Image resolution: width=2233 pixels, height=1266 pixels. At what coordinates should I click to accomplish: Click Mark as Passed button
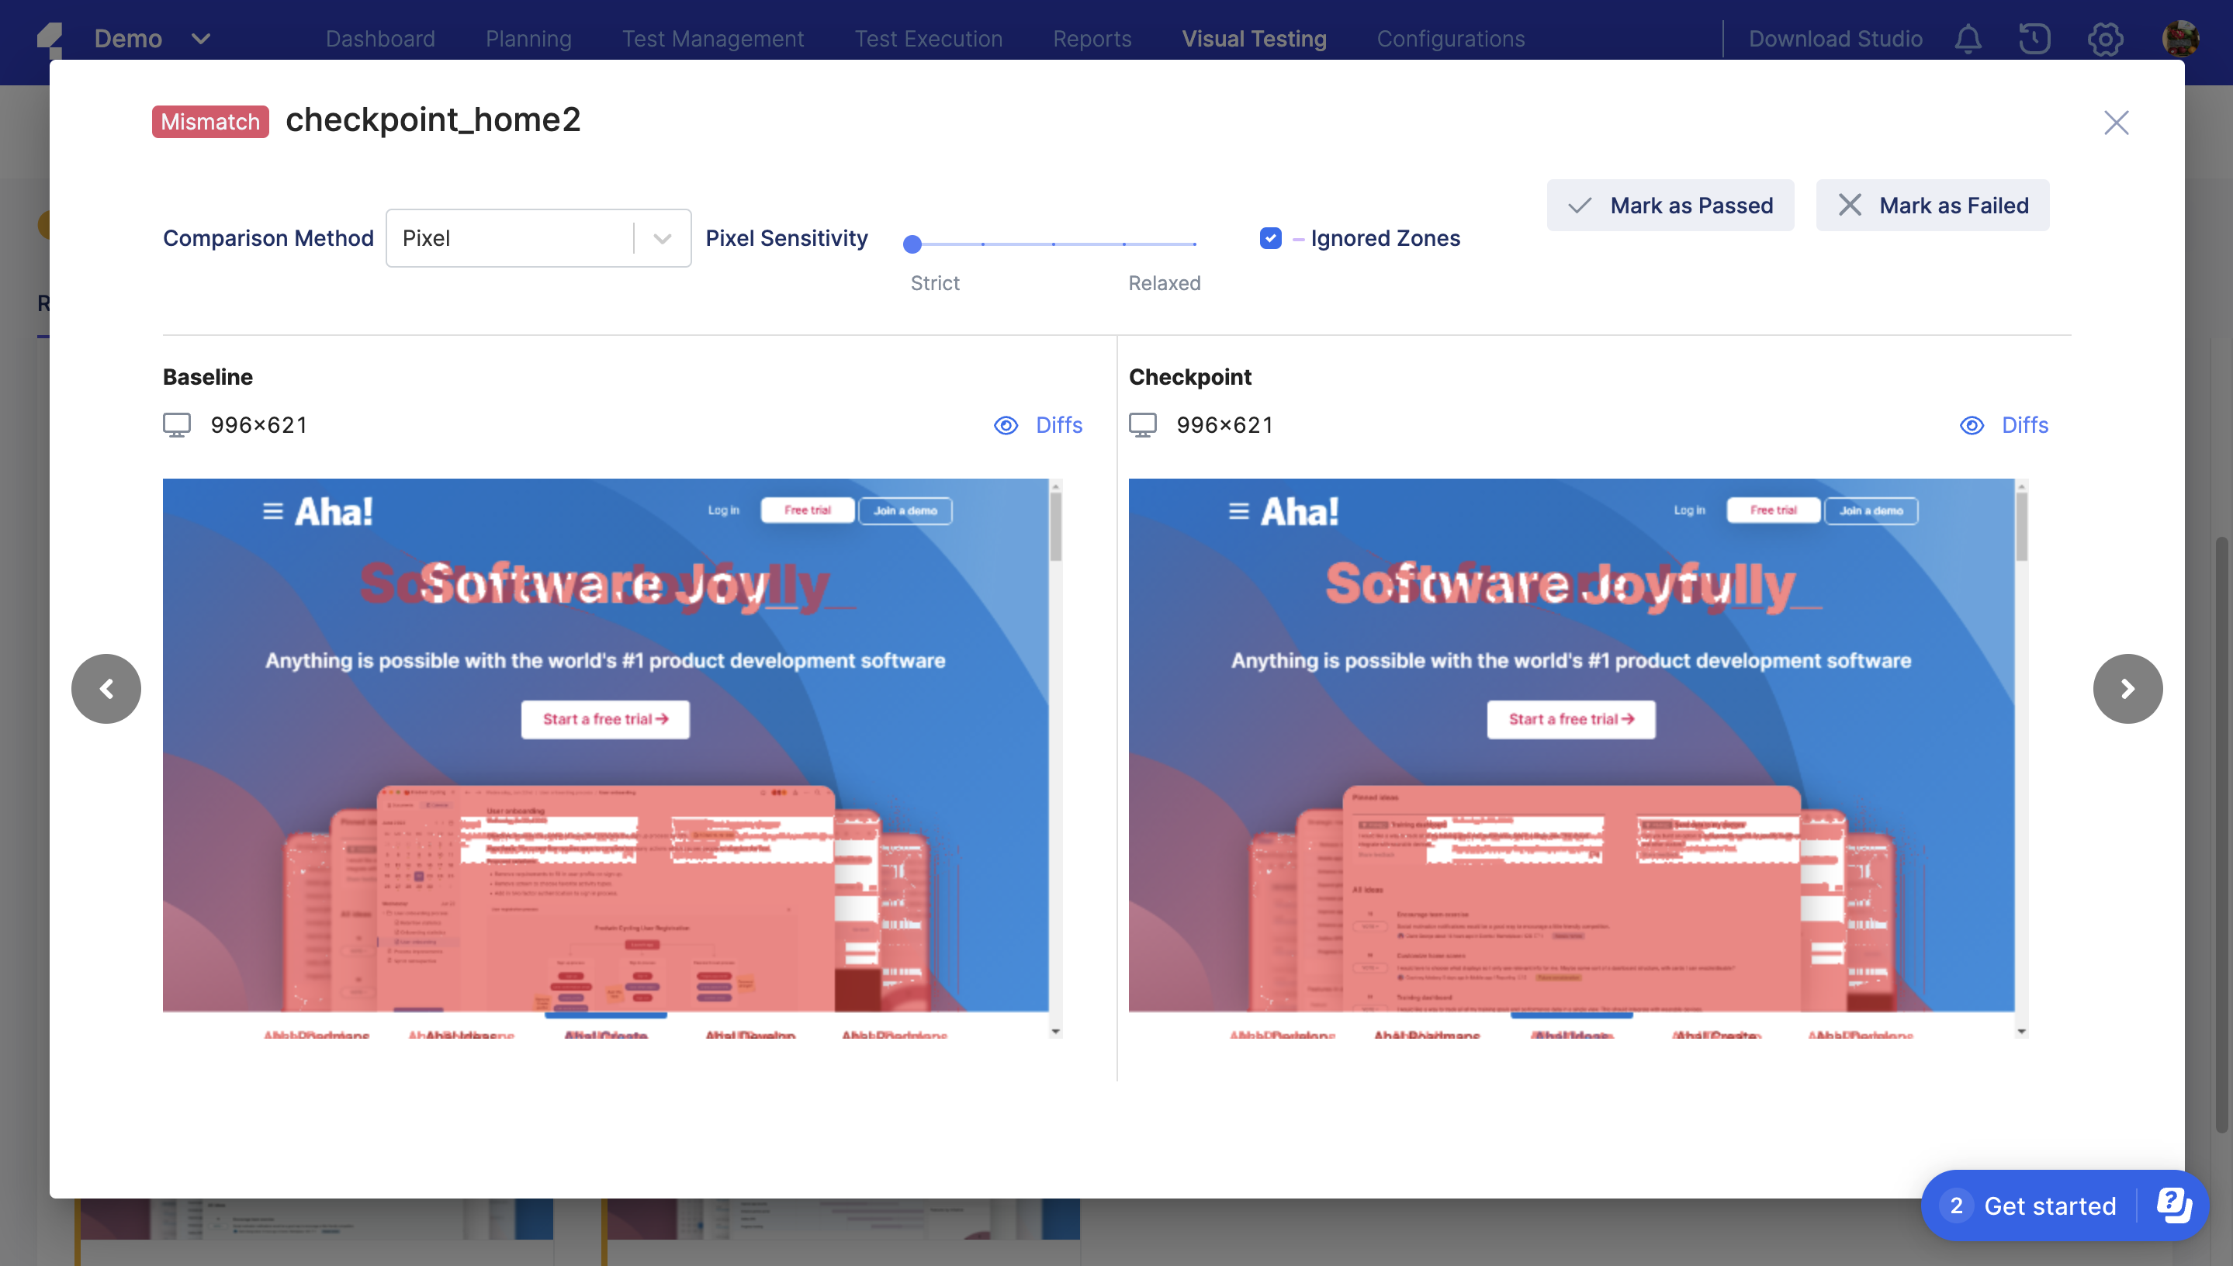pyautogui.click(x=1670, y=206)
